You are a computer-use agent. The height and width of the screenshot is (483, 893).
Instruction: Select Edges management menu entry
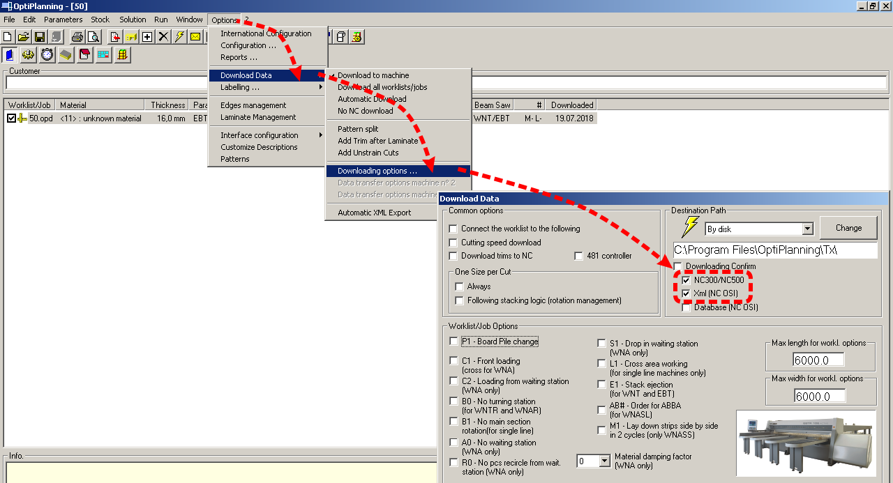click(x=268, y=105)
